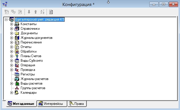Click the Конфигурация window title icon

click(5, 4)
